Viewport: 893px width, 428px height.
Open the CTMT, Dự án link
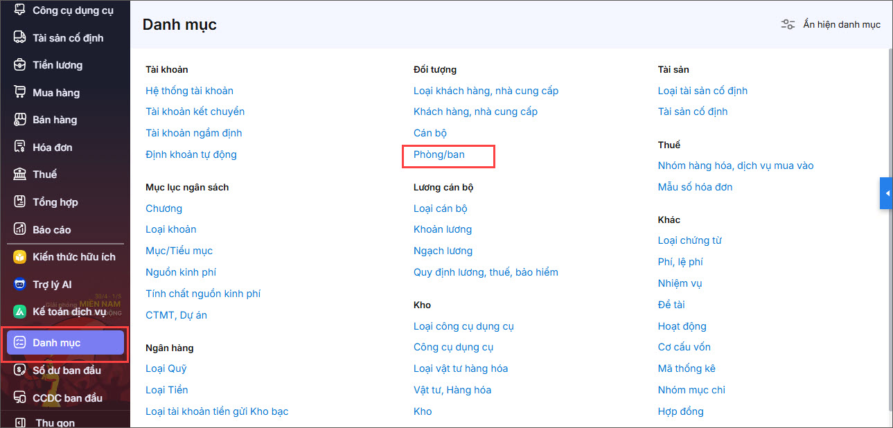click(176, 315)
